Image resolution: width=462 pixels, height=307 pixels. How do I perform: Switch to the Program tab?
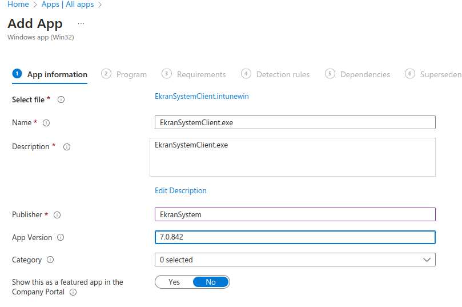tap(131, 74)
